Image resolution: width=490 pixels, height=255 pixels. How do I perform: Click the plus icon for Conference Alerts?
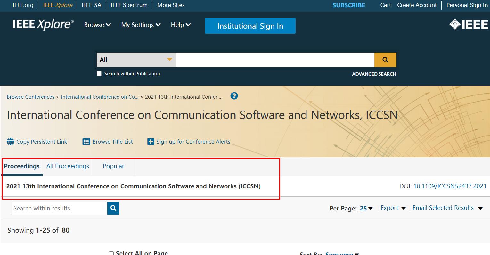point(151,142)
